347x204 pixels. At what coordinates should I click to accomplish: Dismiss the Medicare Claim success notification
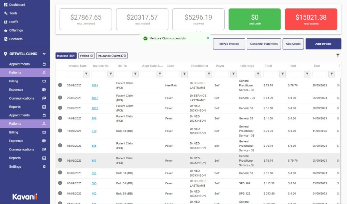pos(208,38)
